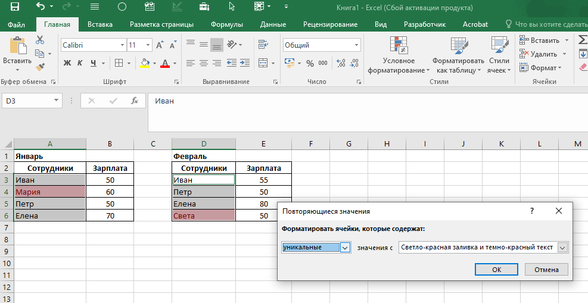This screenshot has height=303, width=588.
Task: Click the Save icon in title bar
Action: point(14,7)
